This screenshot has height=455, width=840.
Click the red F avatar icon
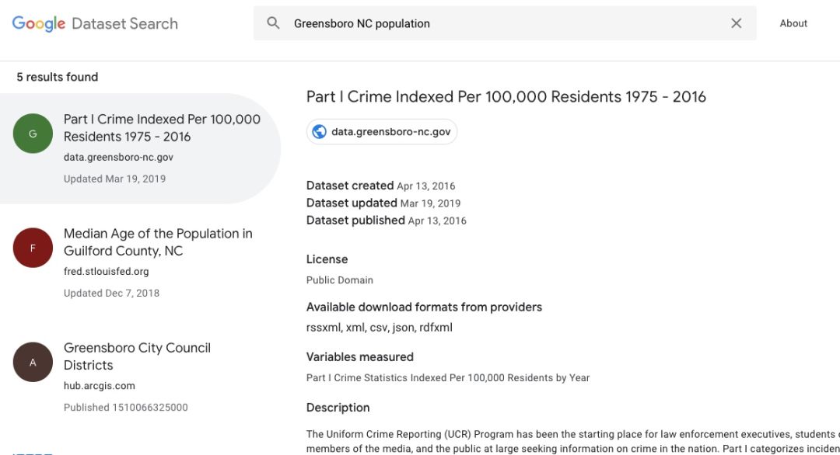pyautogui.click(x=33, y=248)
